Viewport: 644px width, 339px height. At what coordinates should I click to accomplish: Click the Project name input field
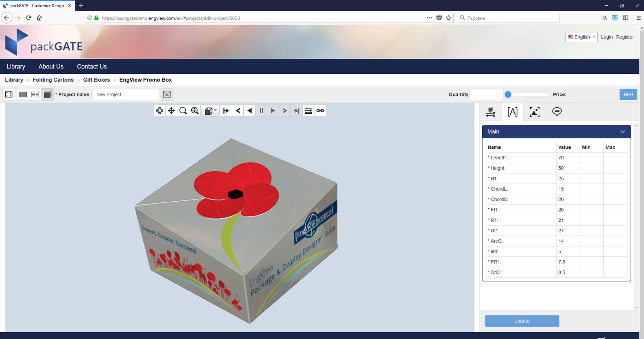pyautogui.click(x=126, y=94)
